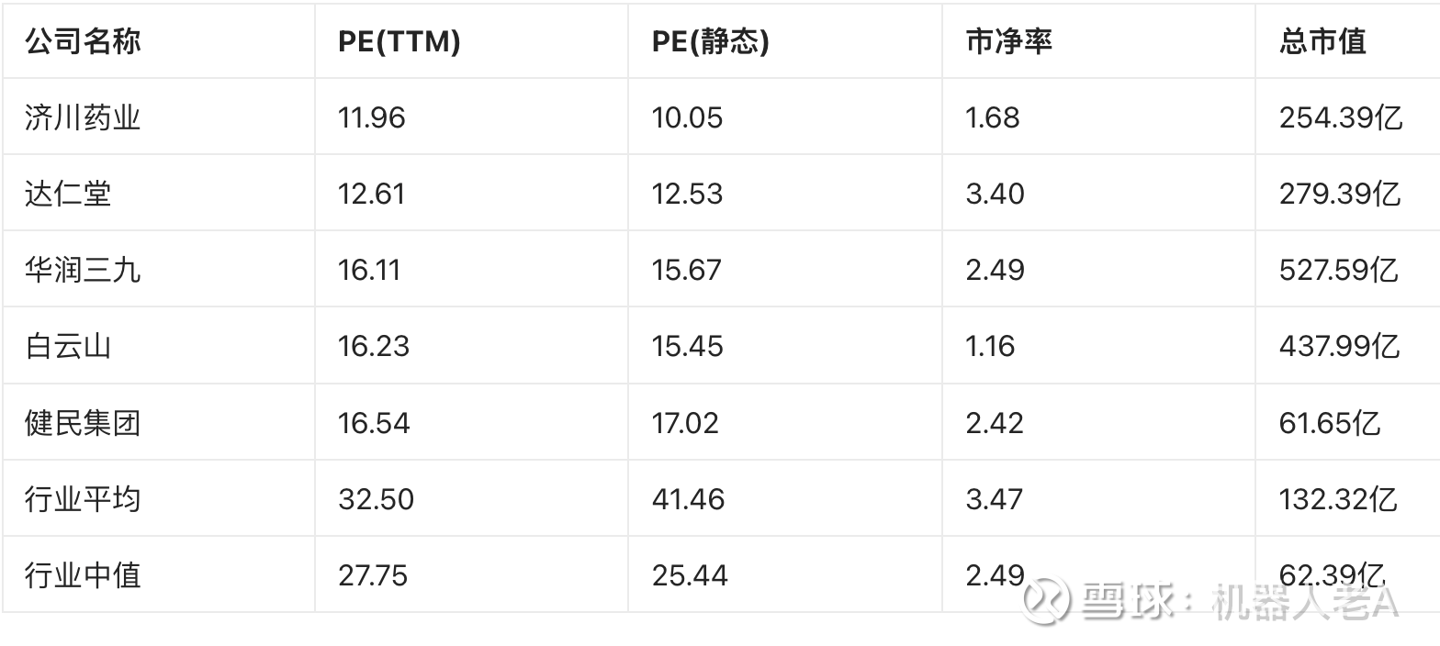Select 达仁堂 price-to-book value 3.40
Viewport: 1440px width, 646px height.
point(995,194)
